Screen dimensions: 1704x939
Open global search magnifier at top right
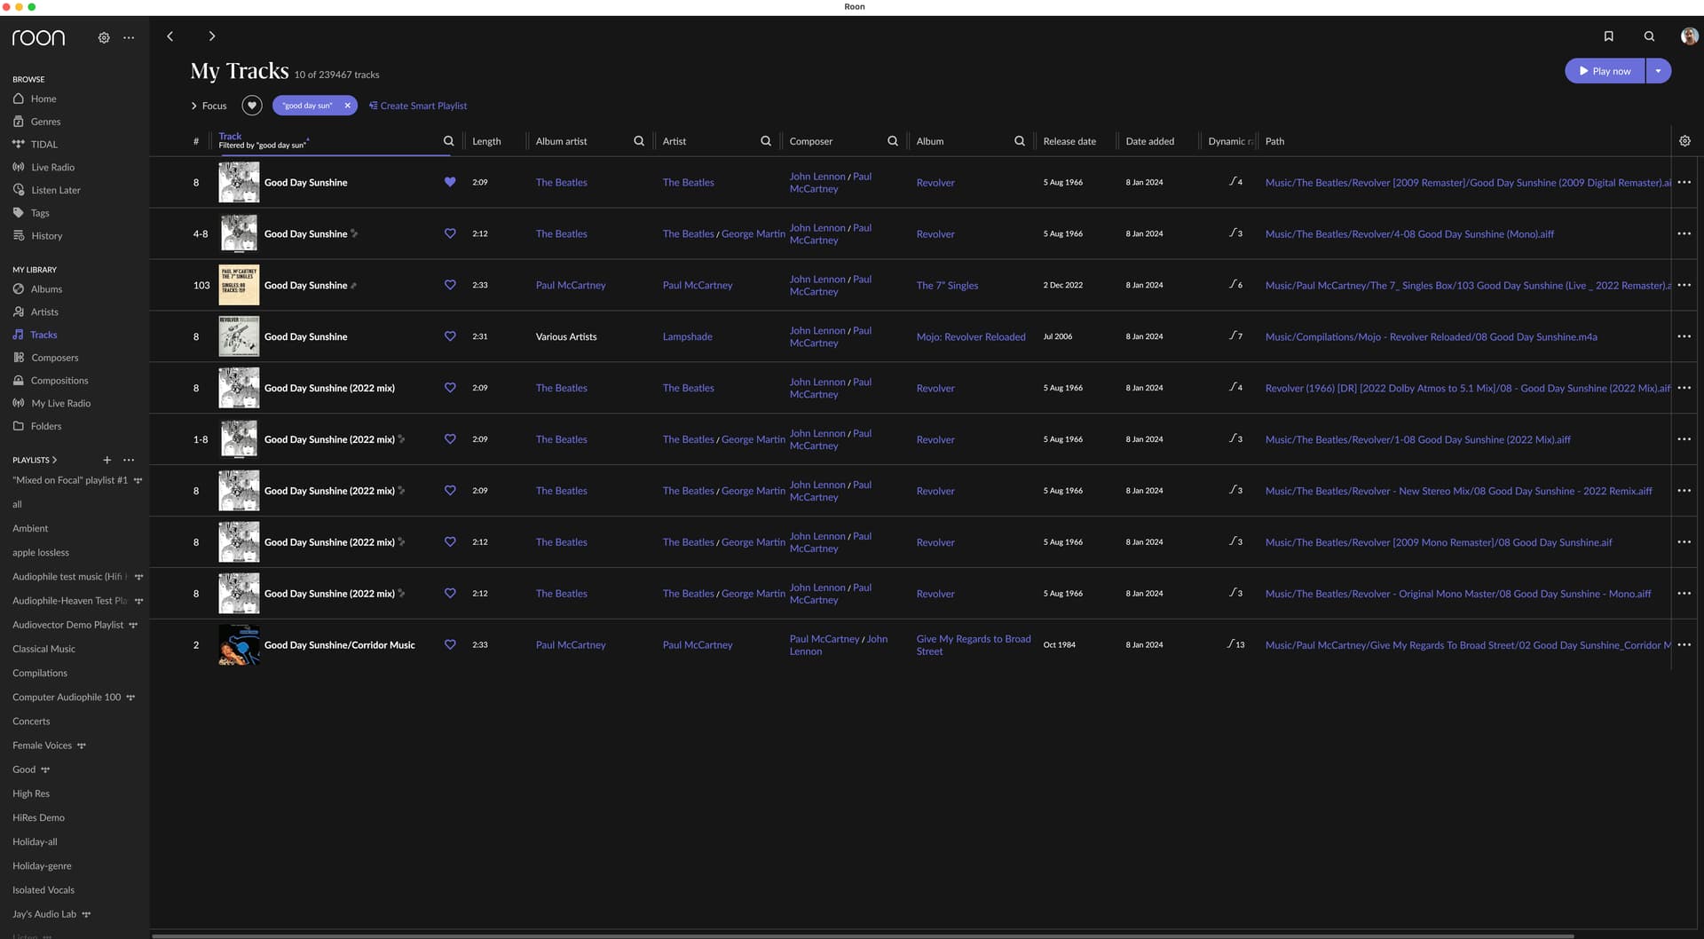[x=1649, y=36]
